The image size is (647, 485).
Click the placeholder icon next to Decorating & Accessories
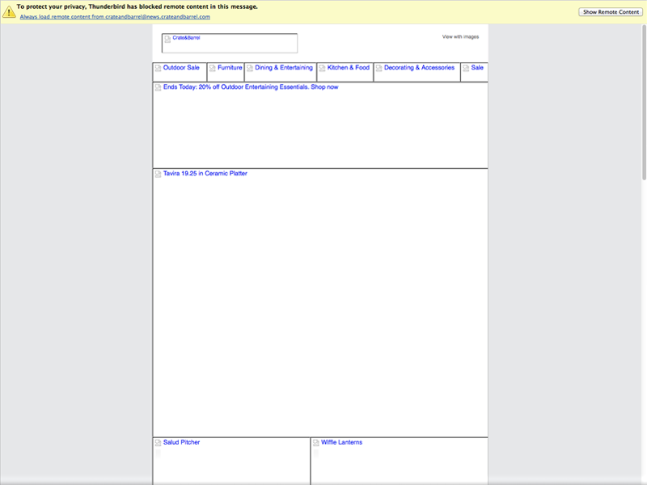tap(377, 68)
